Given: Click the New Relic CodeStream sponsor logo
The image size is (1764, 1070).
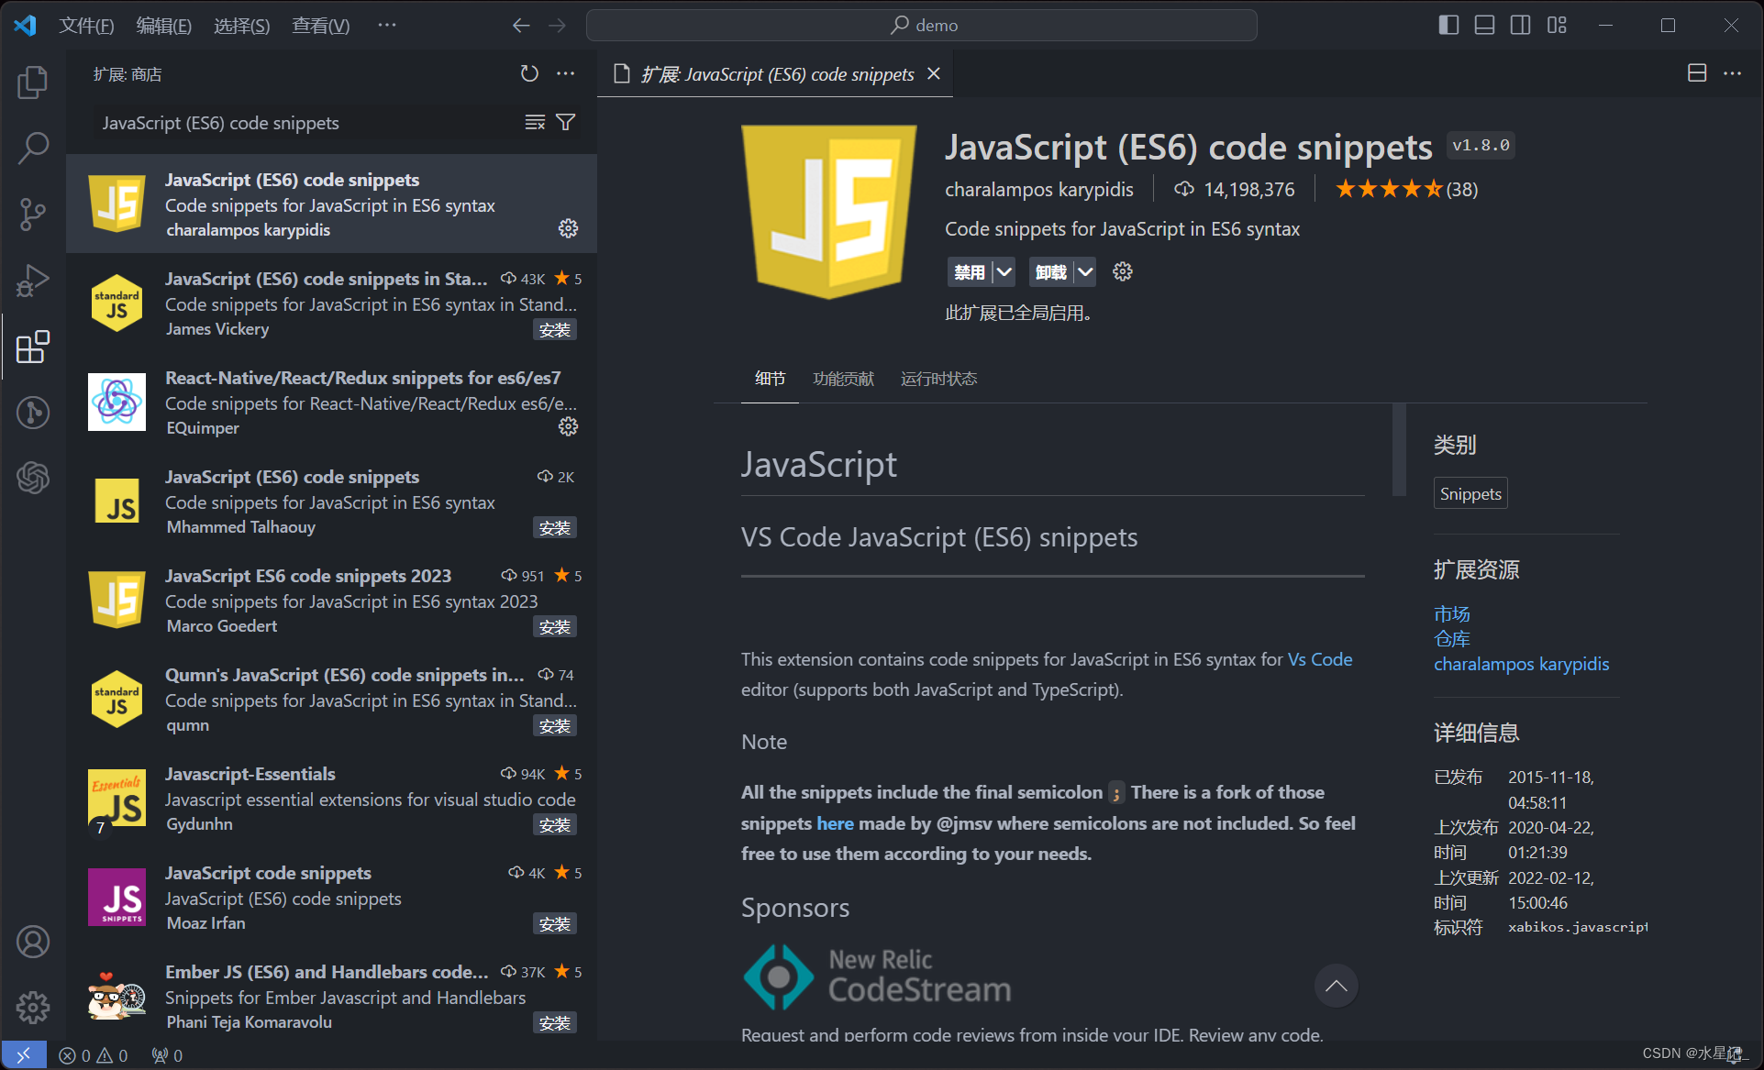Looking at the screenshot, I should 878,976.
